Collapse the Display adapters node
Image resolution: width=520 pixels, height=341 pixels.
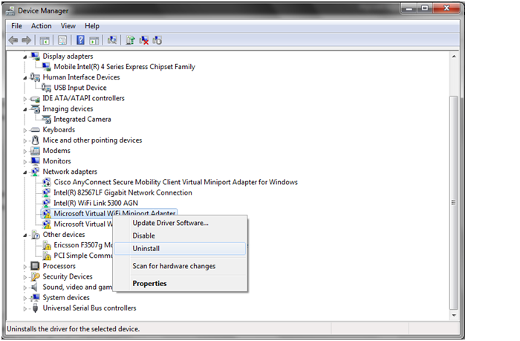(x=25, y=57)
